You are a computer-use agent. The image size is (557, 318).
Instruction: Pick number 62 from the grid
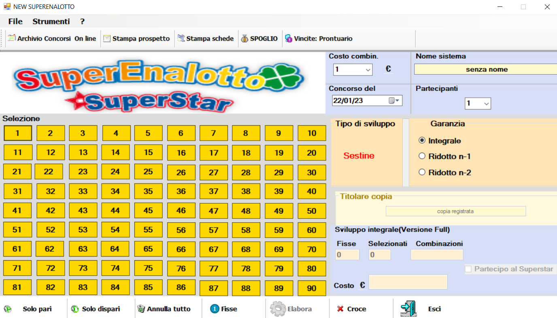pos(50,249)
